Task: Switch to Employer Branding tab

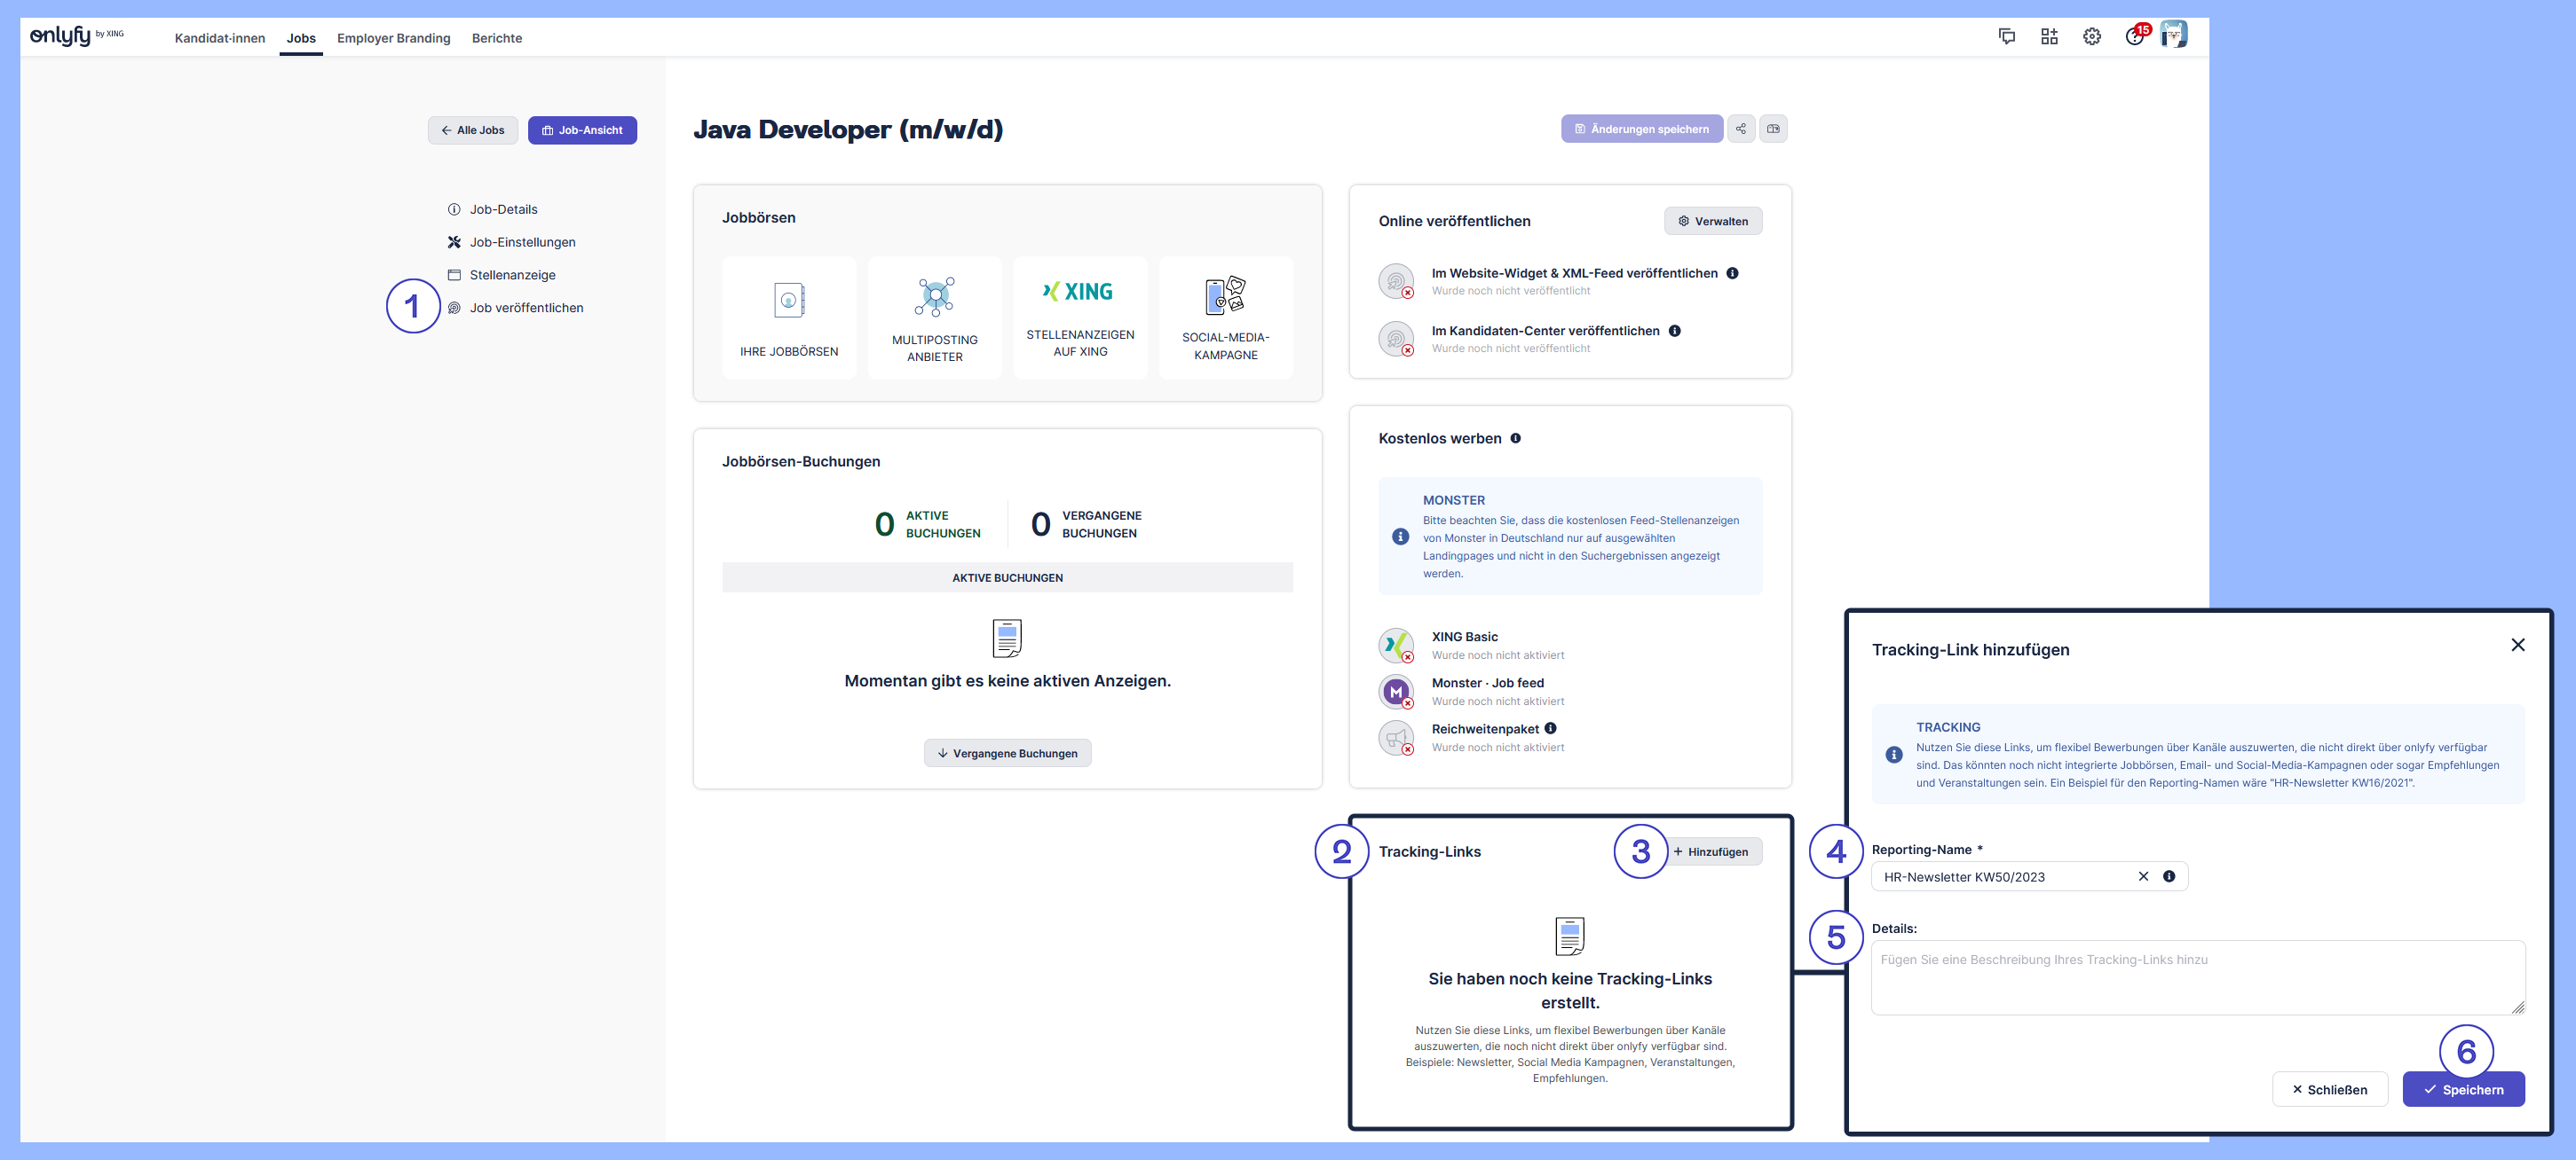Action: point(393,38)
